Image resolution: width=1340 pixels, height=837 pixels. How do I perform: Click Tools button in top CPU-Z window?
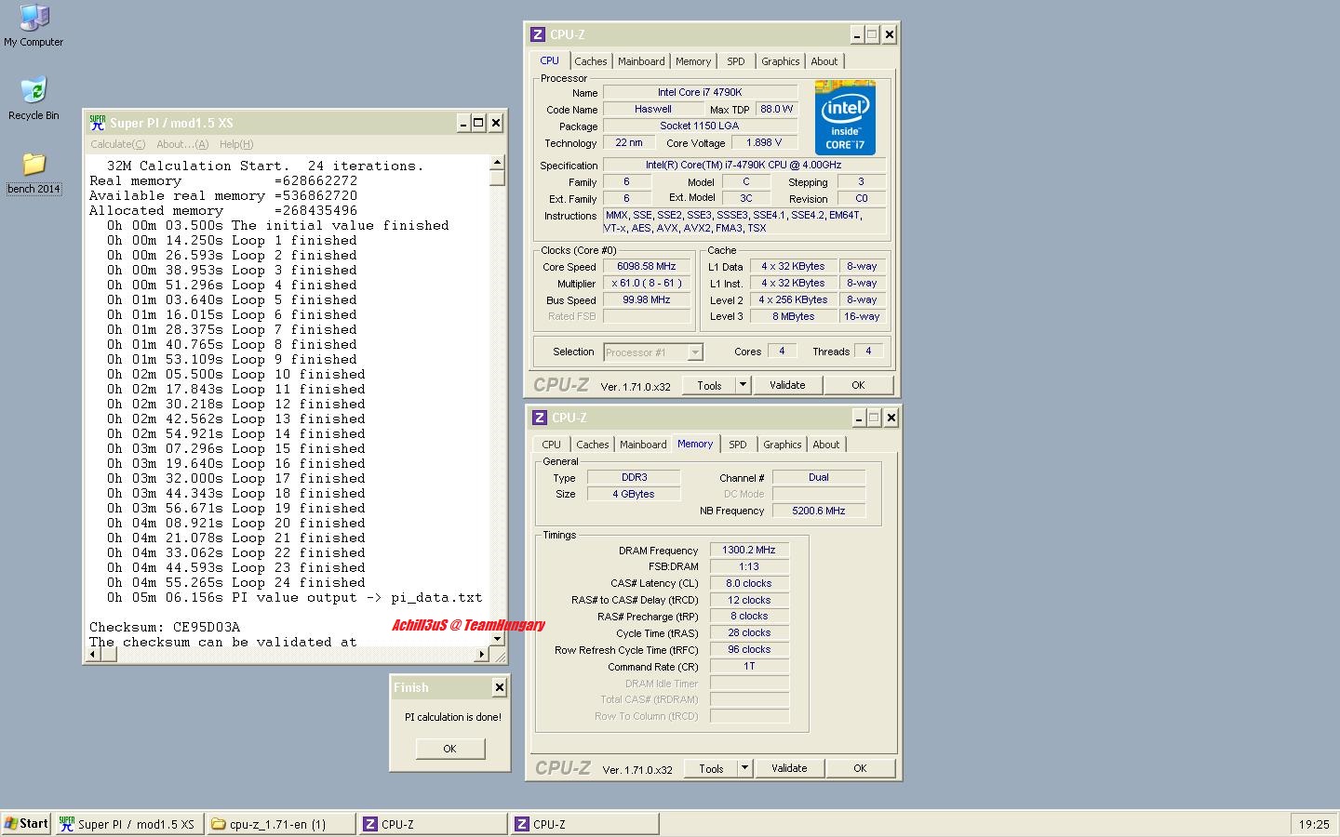coord(709,385)
